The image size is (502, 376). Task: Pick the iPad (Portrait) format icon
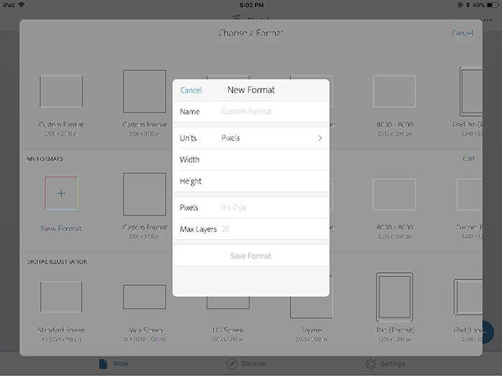click(x=394, y=297)
